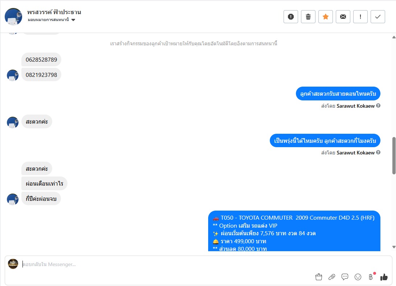396x286 pixels.
Task: Open the customer's name in the header
Action: point(54,12)
